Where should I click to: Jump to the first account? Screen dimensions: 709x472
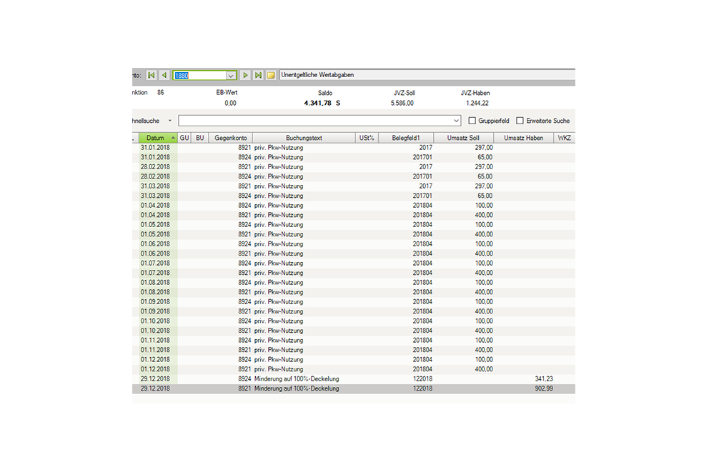[152, 75]
